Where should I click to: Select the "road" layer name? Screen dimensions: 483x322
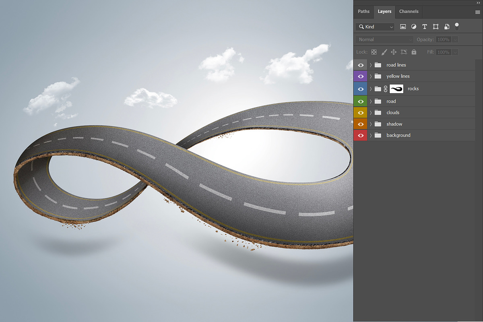(x=391, y=101)
